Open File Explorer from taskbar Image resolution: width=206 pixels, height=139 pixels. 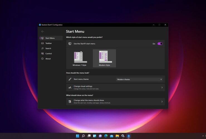pyautogui.click(x=117, y=136)
